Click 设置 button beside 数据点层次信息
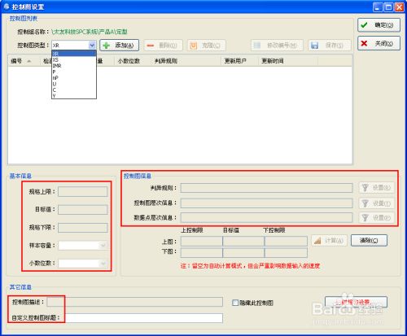Image resolution: width=407 pixels, height=336 pixels. (376, 217)
